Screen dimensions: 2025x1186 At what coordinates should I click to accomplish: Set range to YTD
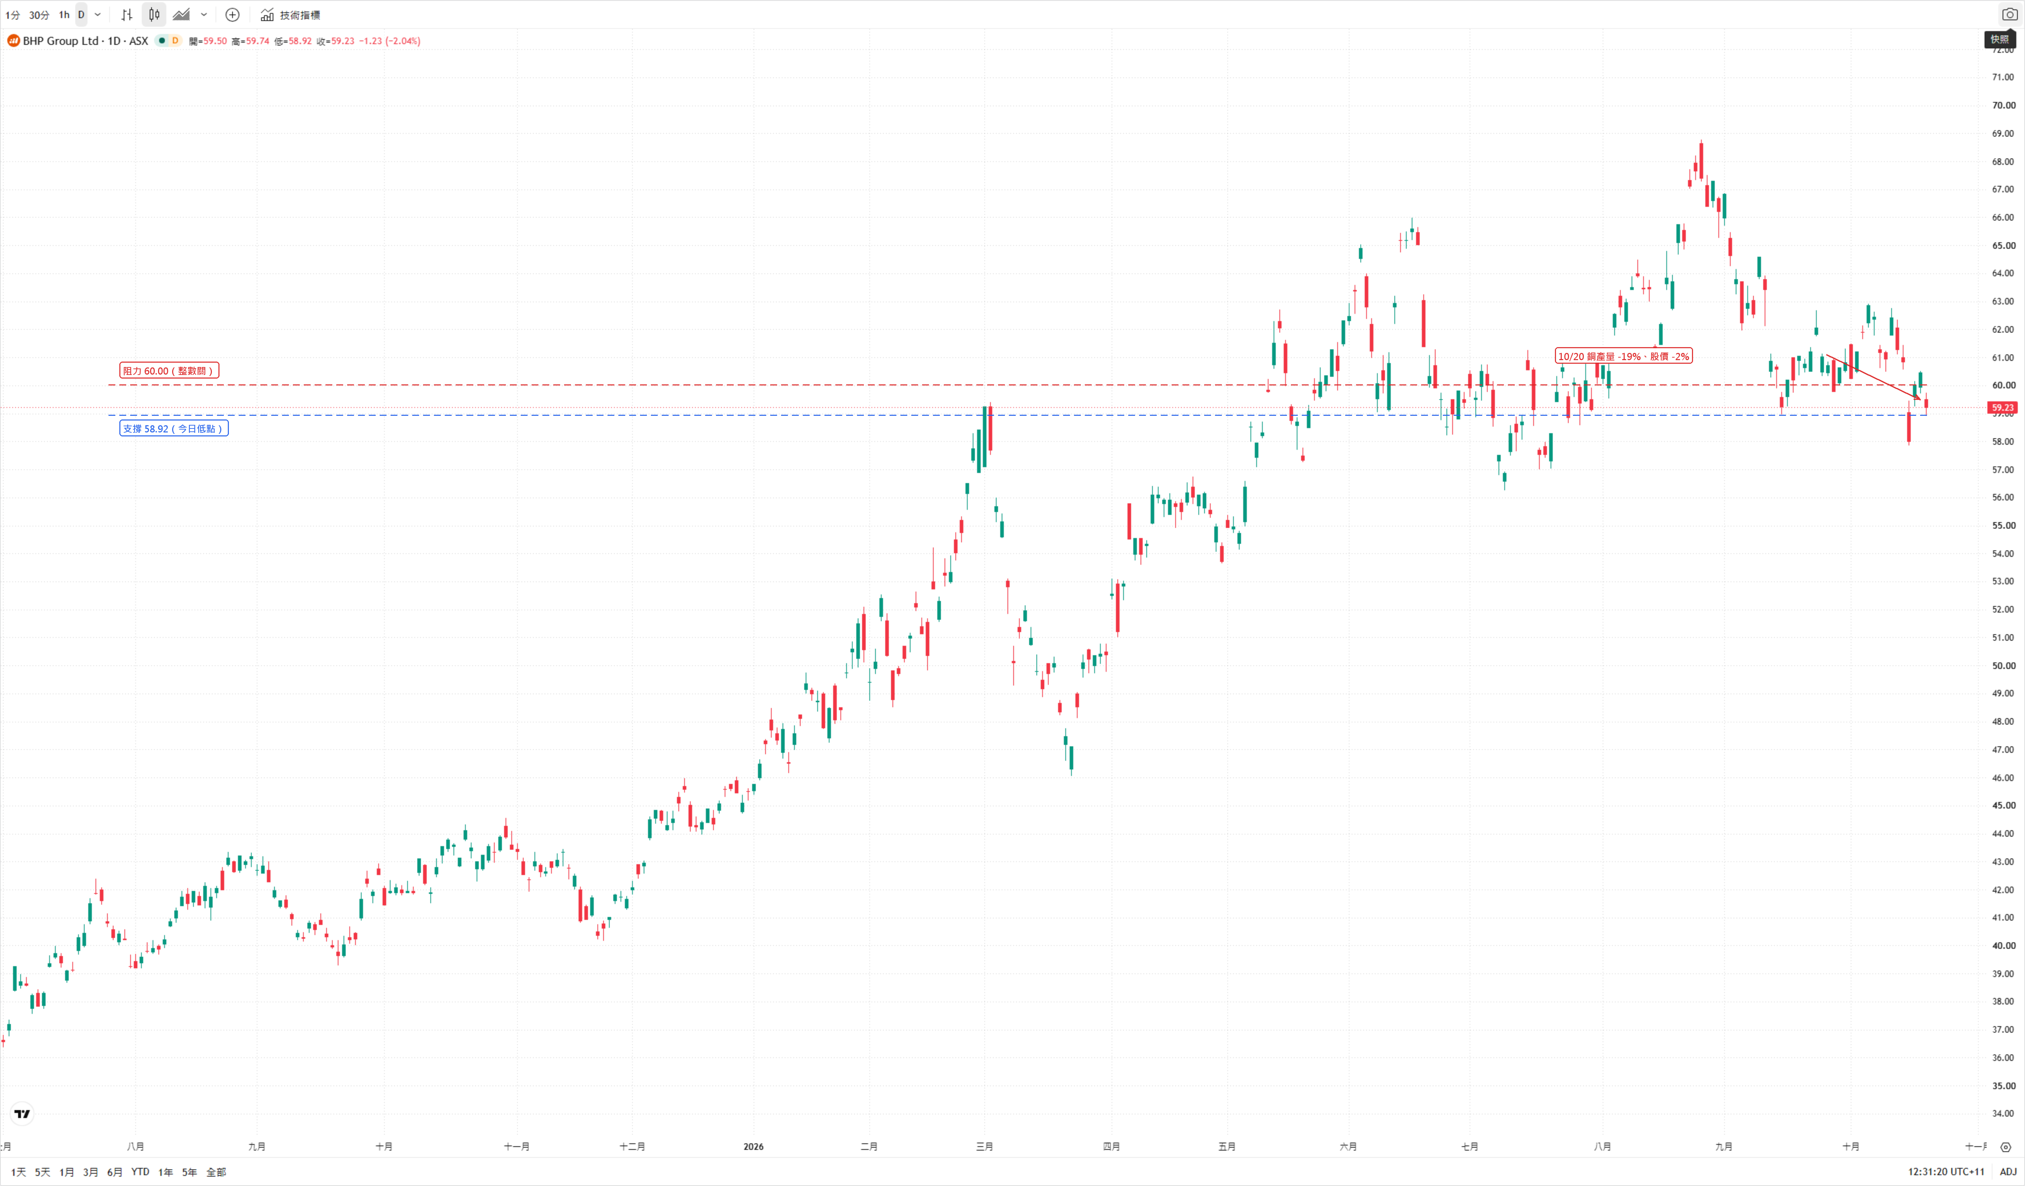[x=141, y=1172]
